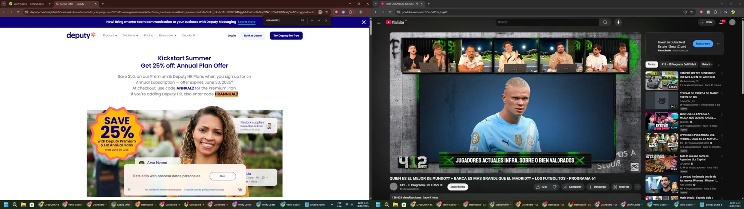Close the find-in-page bar

coord(326,21)
